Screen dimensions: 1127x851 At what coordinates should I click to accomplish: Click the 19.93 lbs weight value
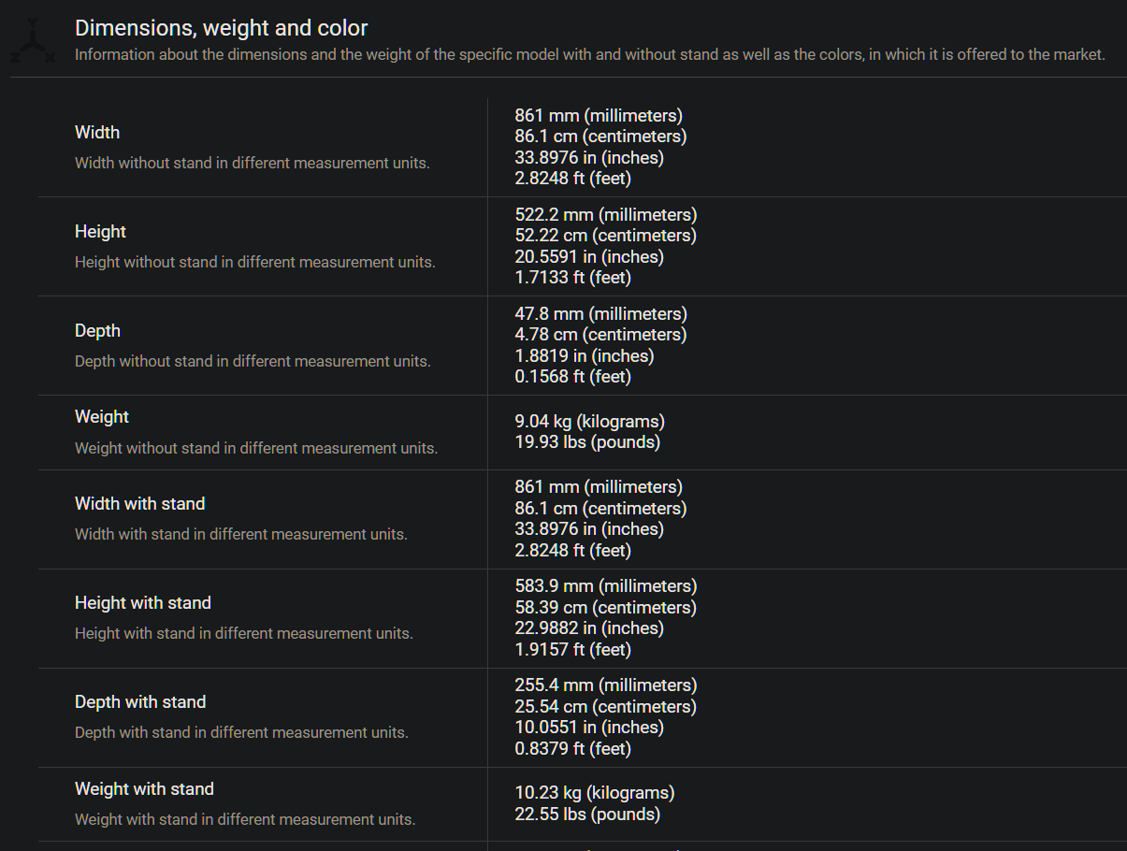coord(587,442)
